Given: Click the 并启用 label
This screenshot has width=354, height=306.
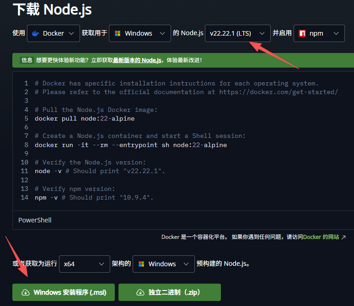Looking at the screenshot, I should tap(282, 33).
